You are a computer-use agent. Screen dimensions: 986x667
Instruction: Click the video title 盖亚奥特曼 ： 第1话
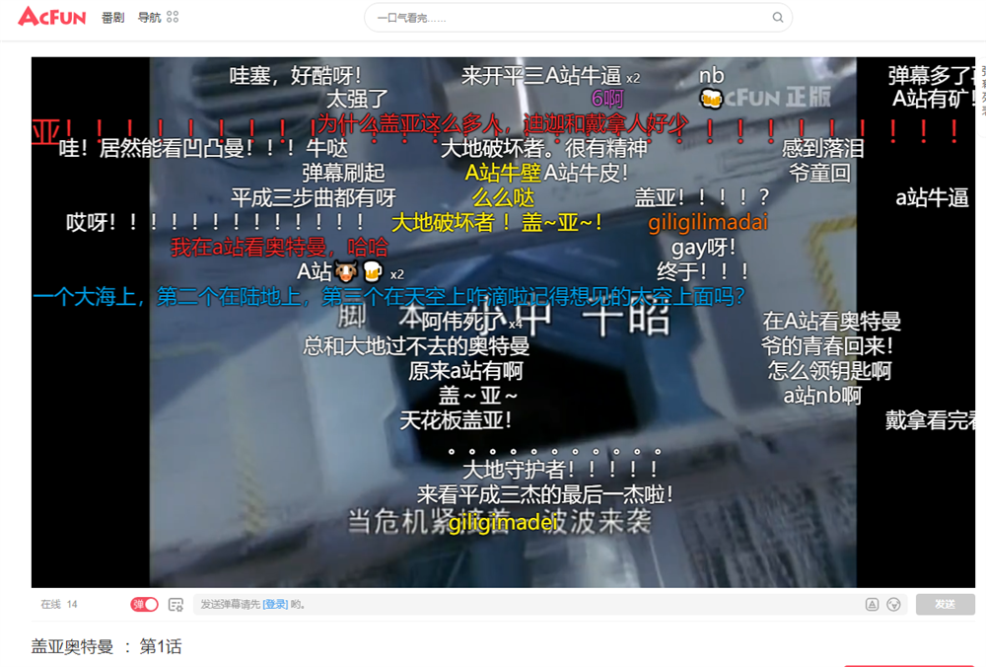coord(106,647)
